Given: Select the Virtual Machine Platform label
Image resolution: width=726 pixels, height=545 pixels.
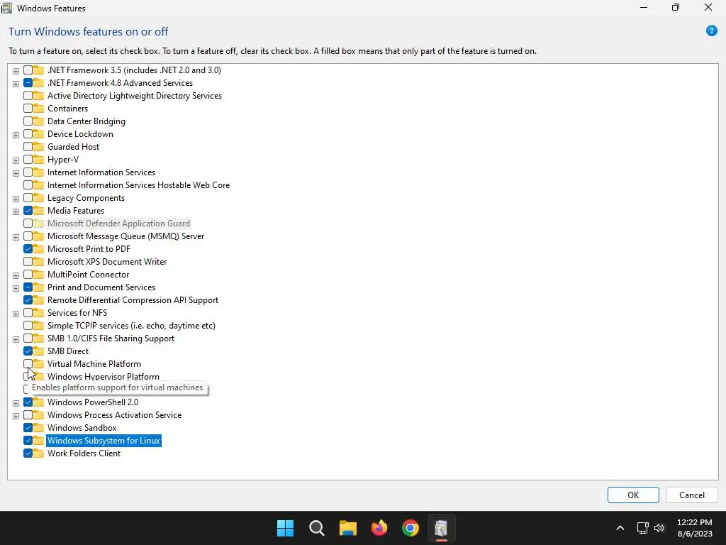Looking at the screenshot, I should (x=94, y=364).
